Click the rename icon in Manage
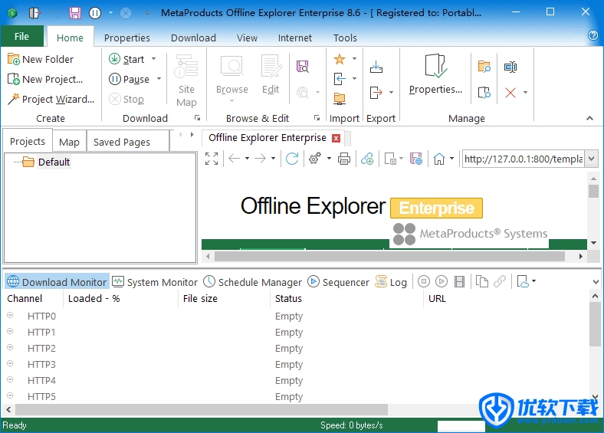This screenshot has height=433, width=604. [x=510, y=67]
